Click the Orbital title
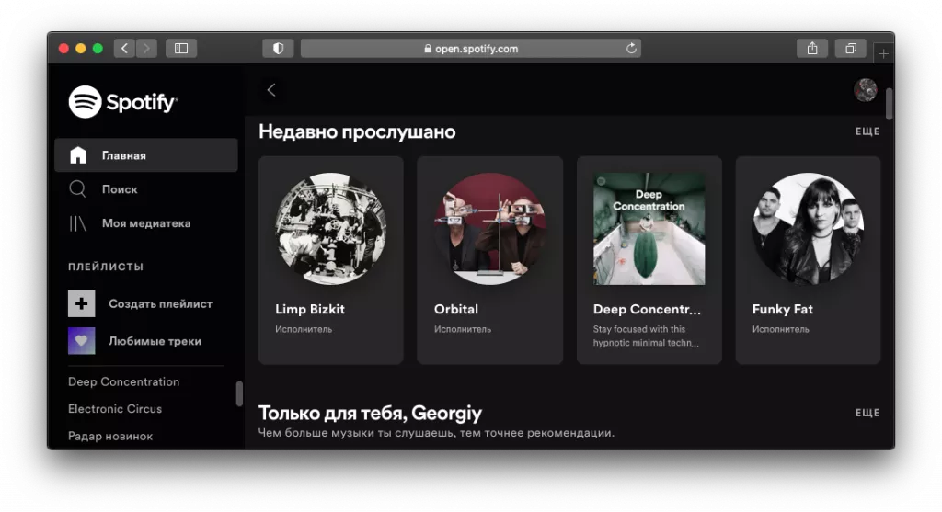This screenshot has height=512, width=942. pyautogui.click(x=456, y=309)
